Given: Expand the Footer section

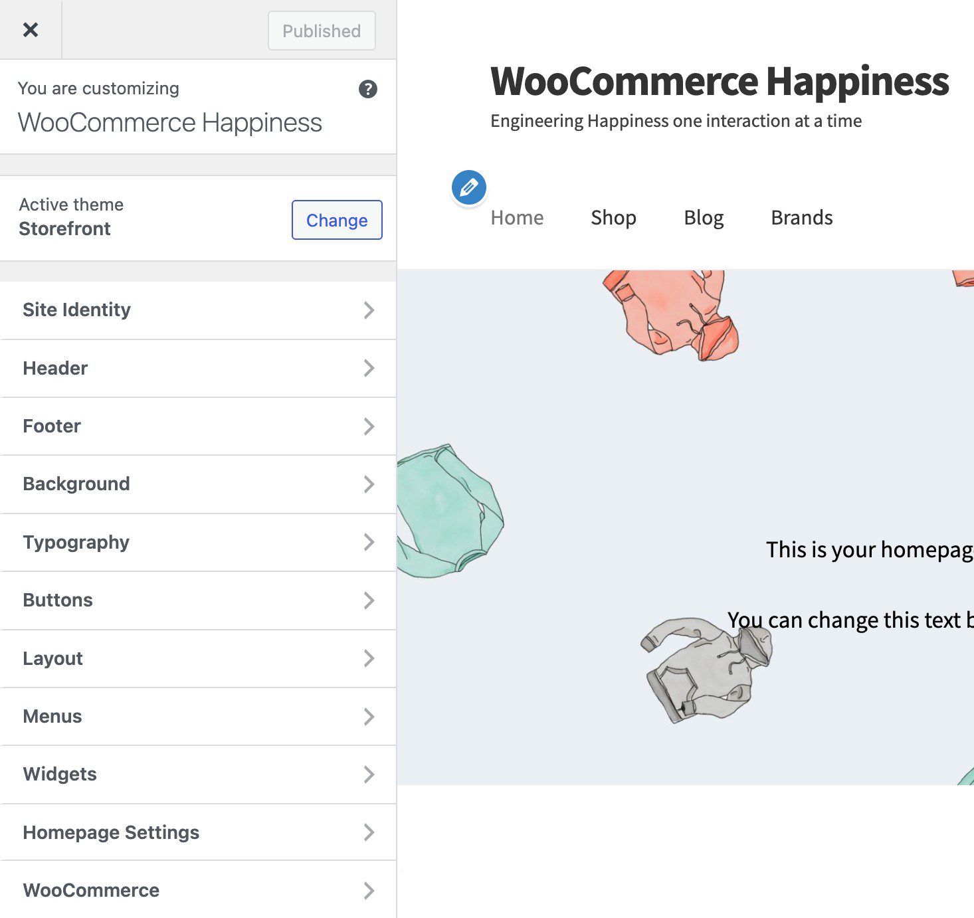Looking at the screenshot, I should click(x=198, y=426).
